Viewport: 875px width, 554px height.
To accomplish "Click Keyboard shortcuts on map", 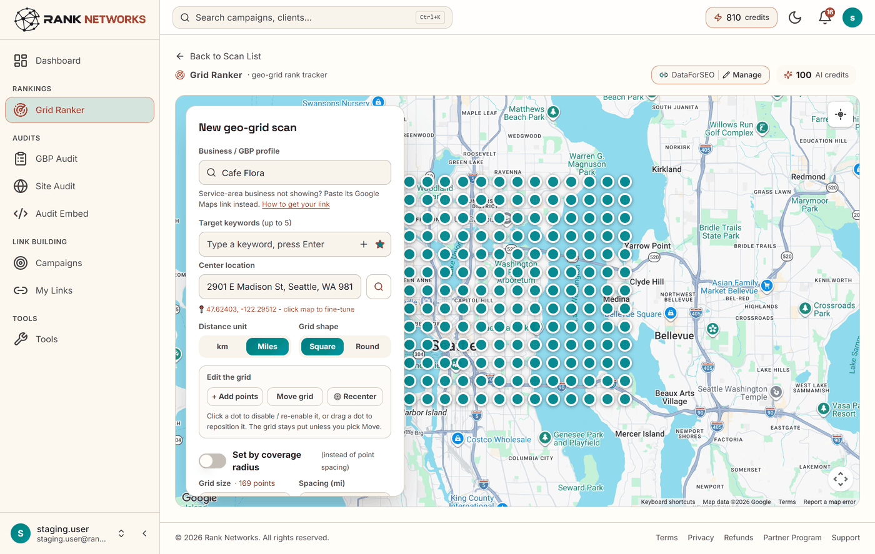I will (668, 502).
